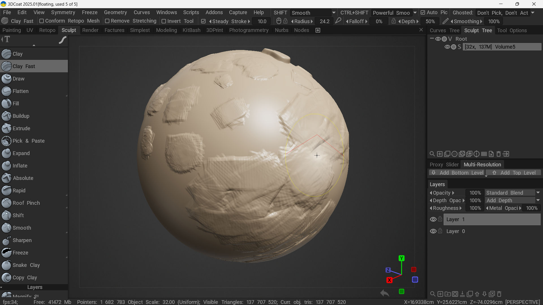Open the search icon in the Sculpt Tree toolbar
The width and height of the screenshot is (543, 305).
(432, 154)
